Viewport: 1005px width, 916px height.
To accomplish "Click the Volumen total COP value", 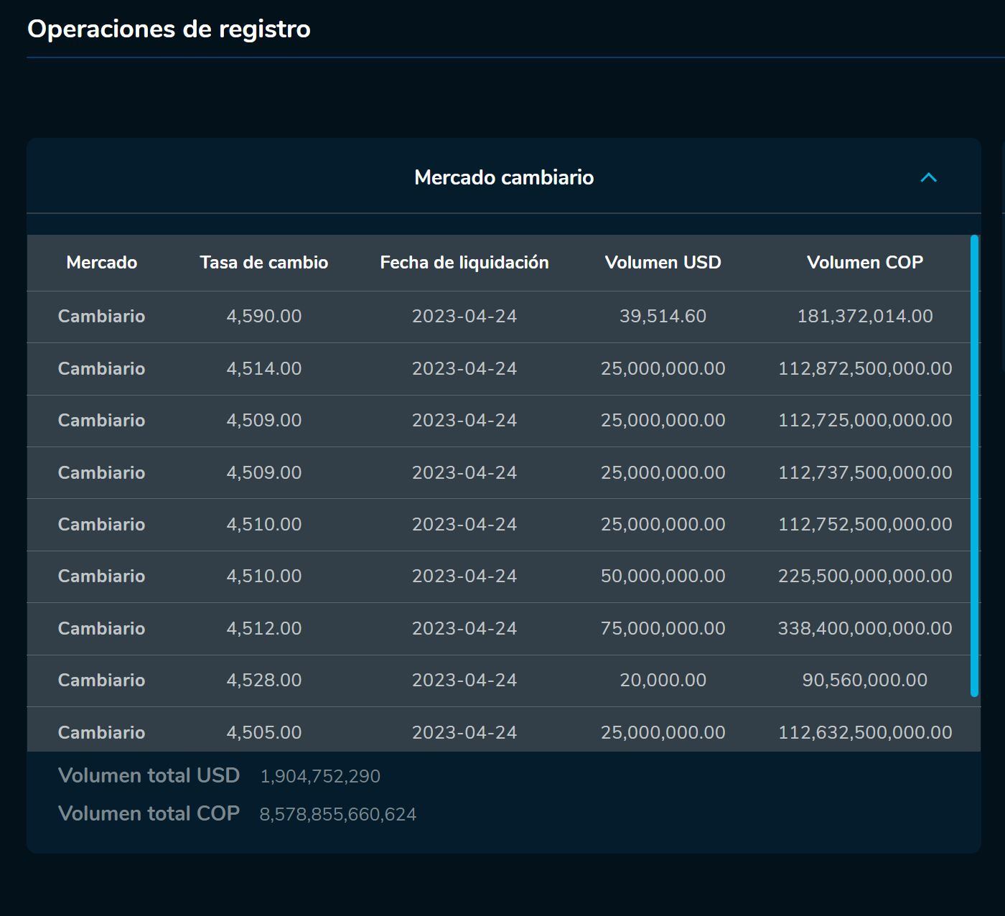I will 337,815.
